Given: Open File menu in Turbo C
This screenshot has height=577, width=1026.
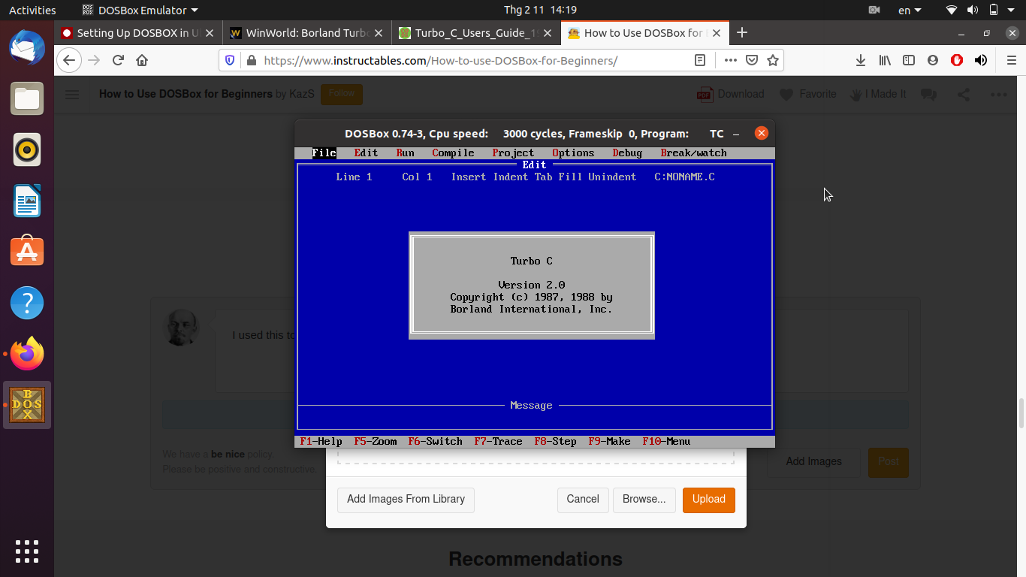Looking at the screenshot, I should 324,153.
